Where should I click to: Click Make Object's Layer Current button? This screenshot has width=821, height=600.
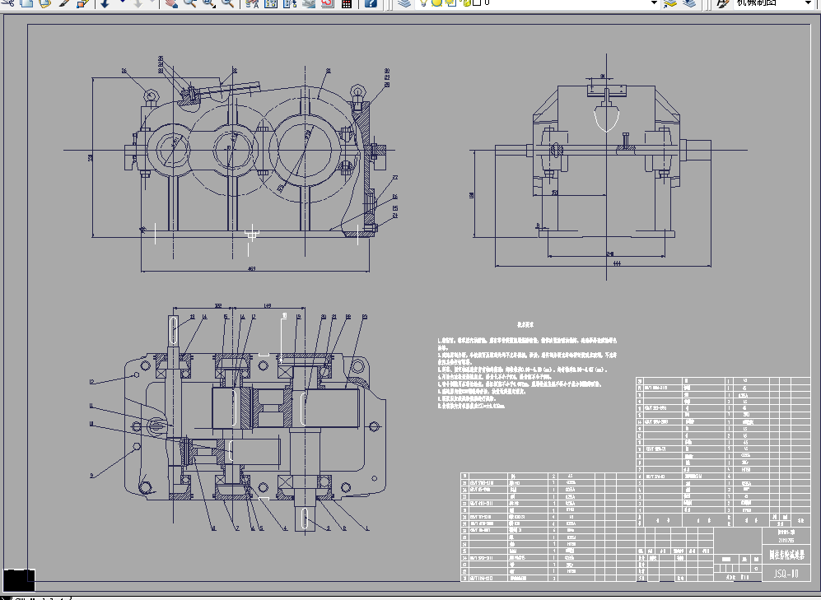[x=670, y=3]
